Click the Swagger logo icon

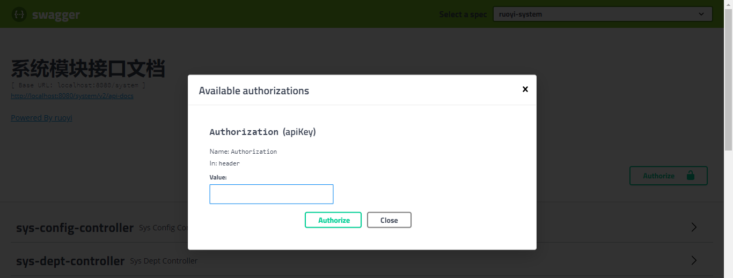click(19, 14)
